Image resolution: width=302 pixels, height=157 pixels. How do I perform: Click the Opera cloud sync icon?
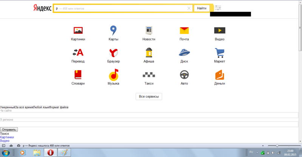click(x=11, y=146)
